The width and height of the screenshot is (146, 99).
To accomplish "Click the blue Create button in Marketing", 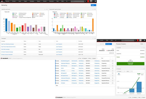I will 93,5.
